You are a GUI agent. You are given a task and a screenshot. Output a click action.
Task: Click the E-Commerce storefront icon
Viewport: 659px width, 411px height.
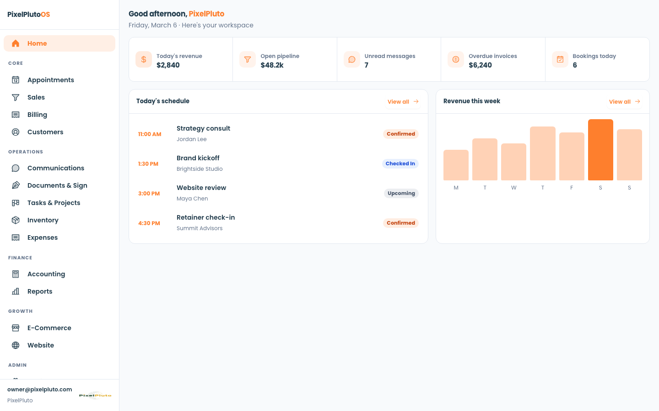point(16,328)
